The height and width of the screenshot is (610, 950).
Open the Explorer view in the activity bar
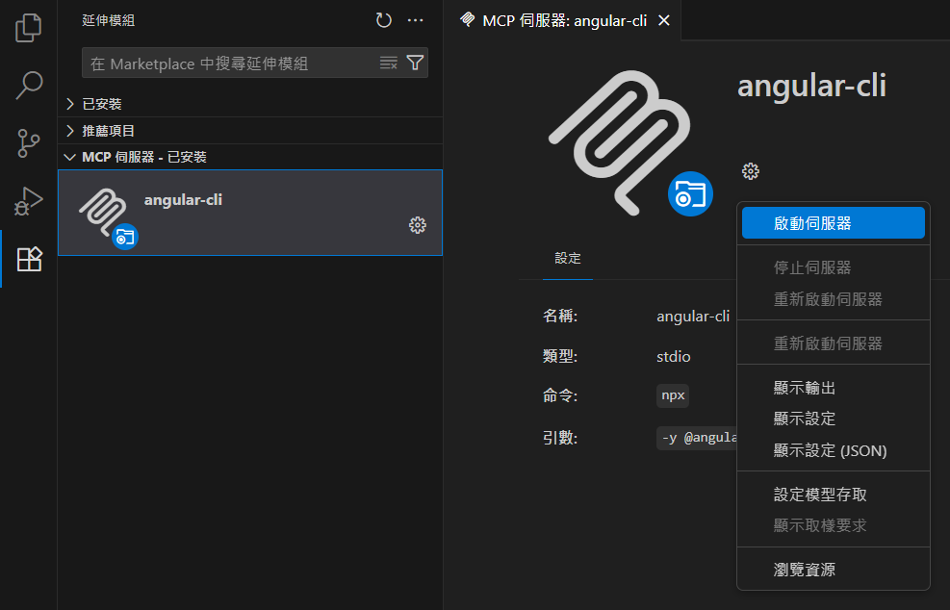(28, 28)
